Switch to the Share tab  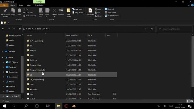[x=21, y=5]
